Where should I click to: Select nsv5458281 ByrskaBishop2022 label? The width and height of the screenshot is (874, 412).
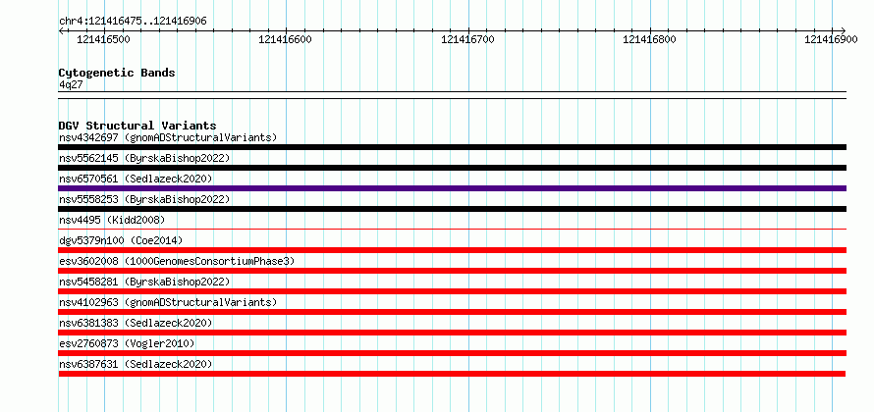pyautogui.click(x=144, y=282)
